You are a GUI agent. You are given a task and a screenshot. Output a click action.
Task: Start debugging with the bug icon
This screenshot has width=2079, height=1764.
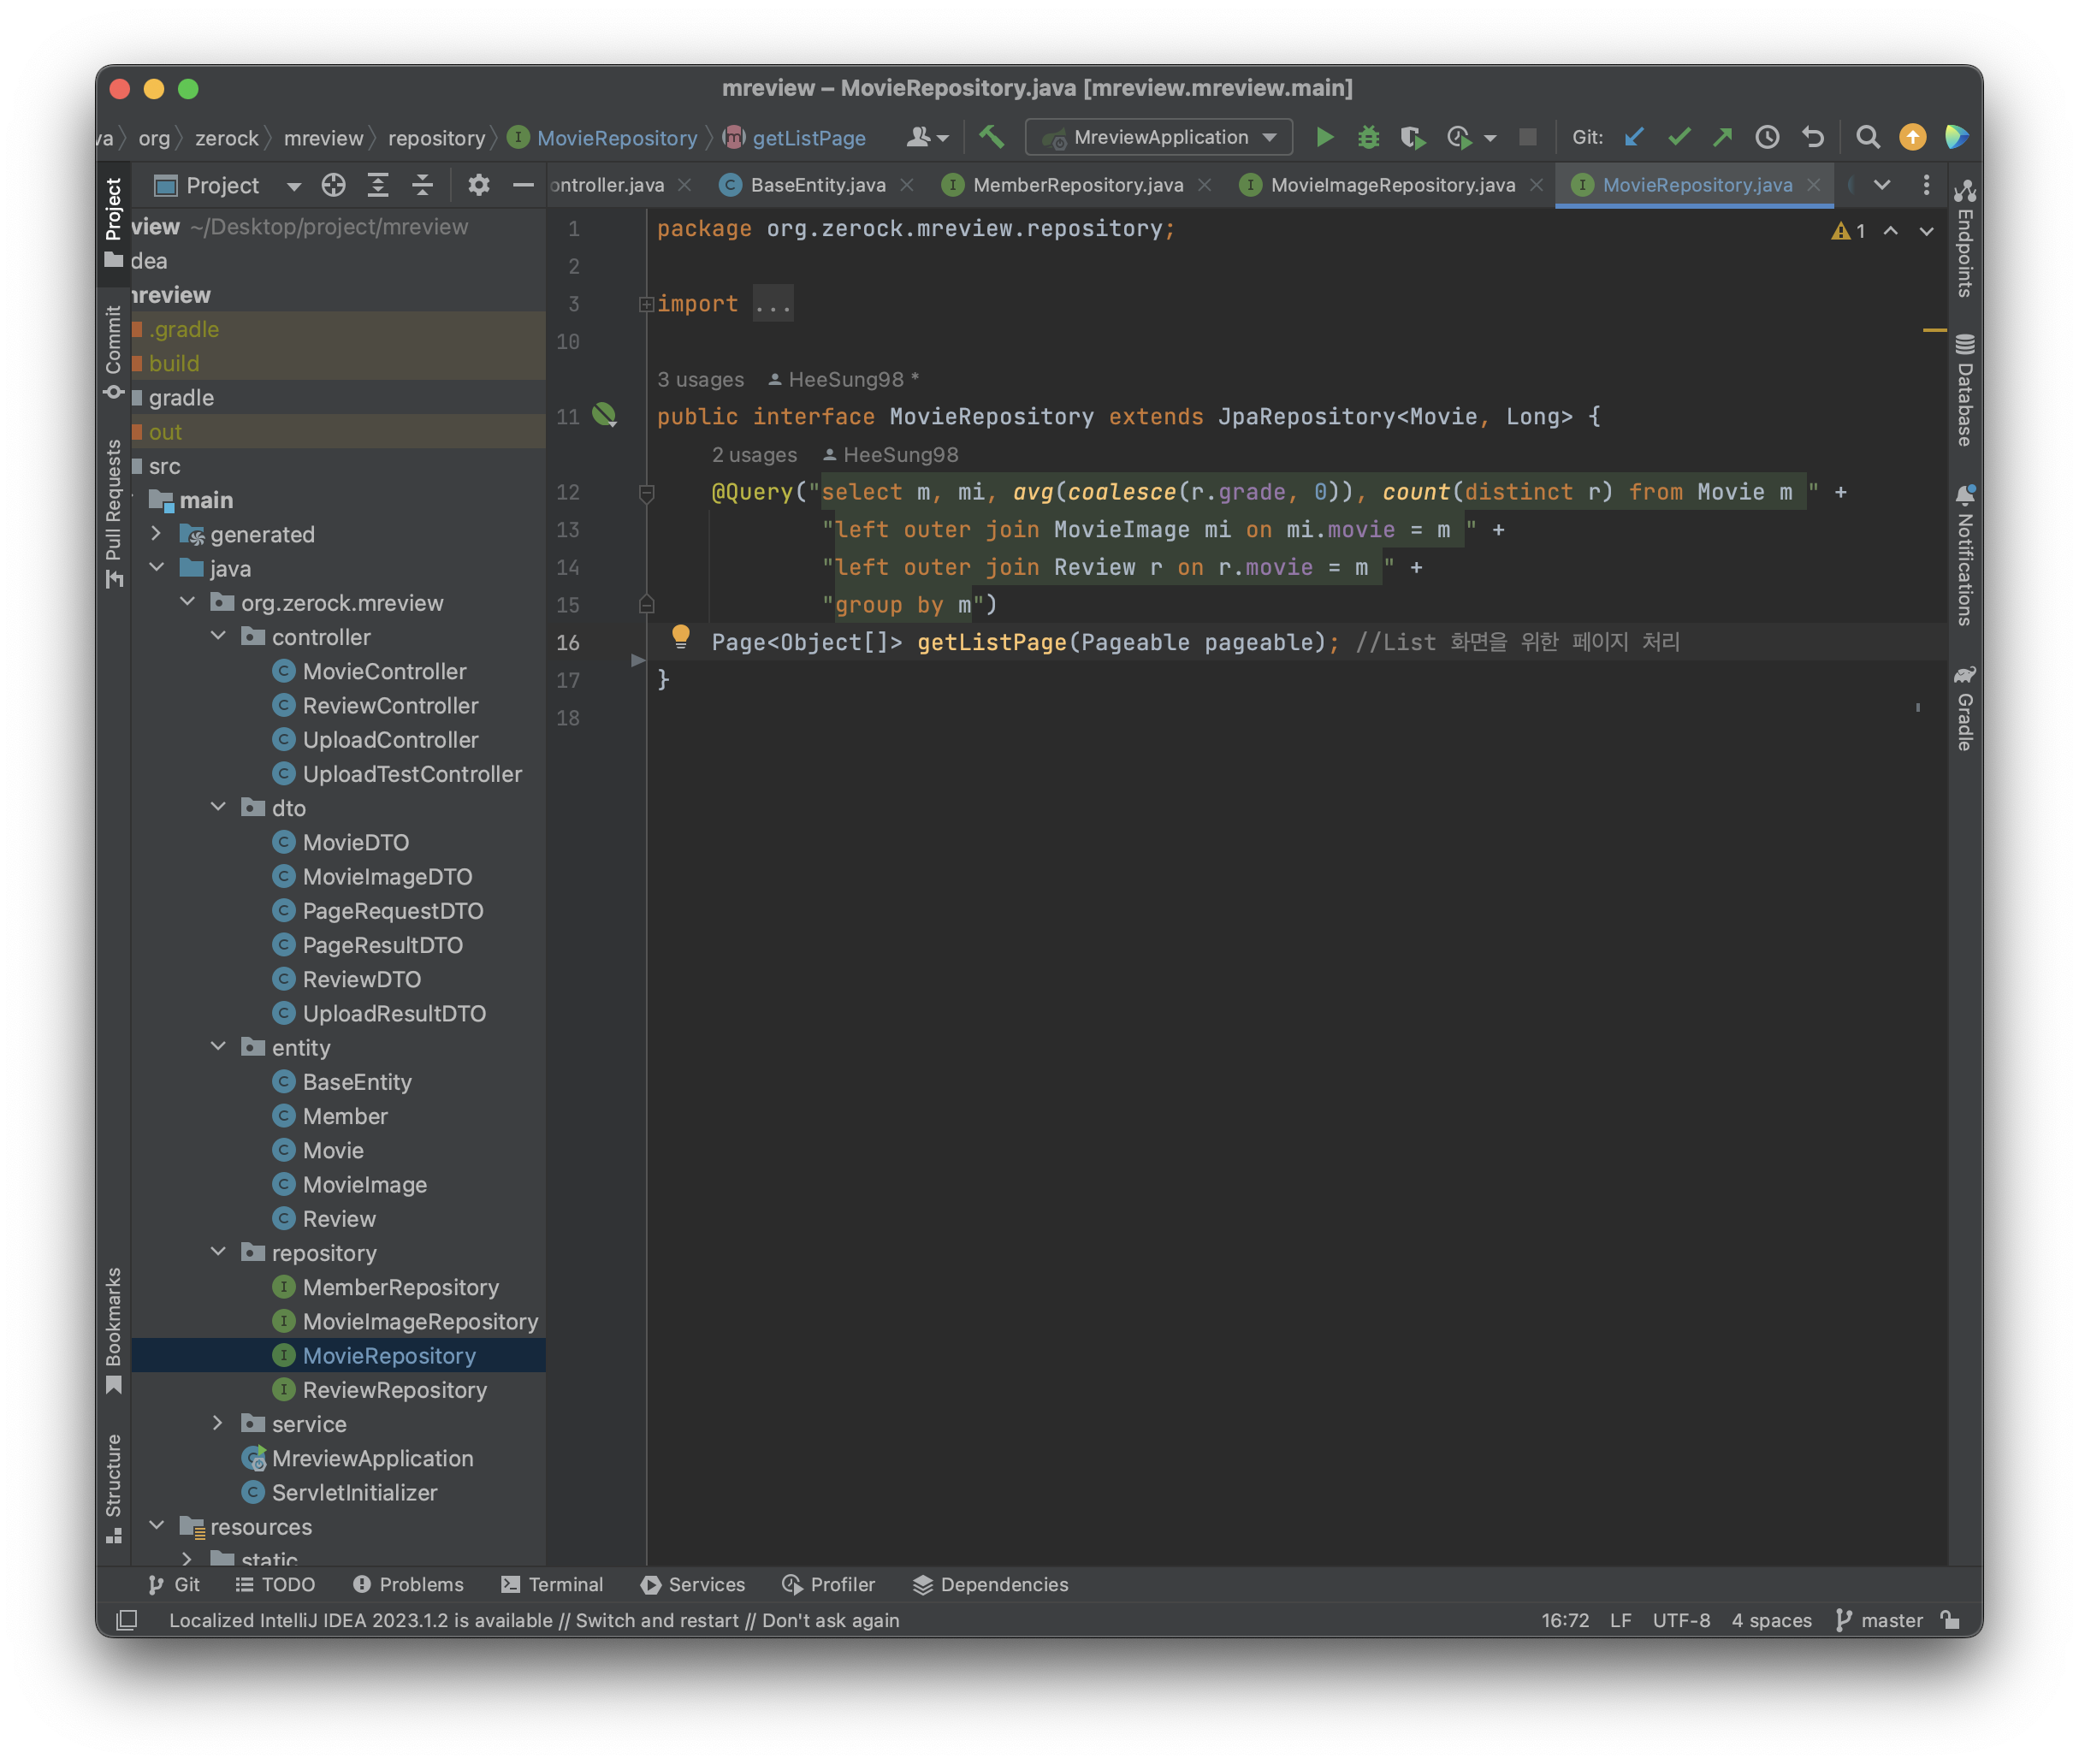pos(1368,137)
